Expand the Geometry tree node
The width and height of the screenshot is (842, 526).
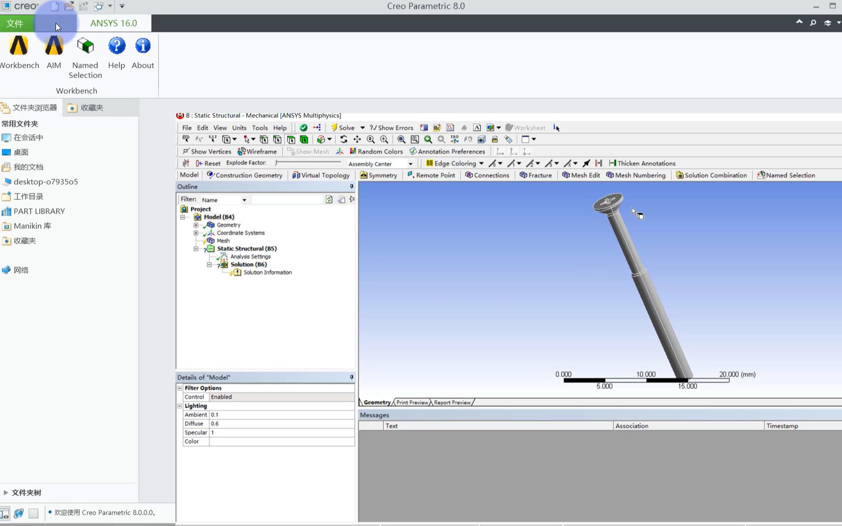tap(196, 225)
